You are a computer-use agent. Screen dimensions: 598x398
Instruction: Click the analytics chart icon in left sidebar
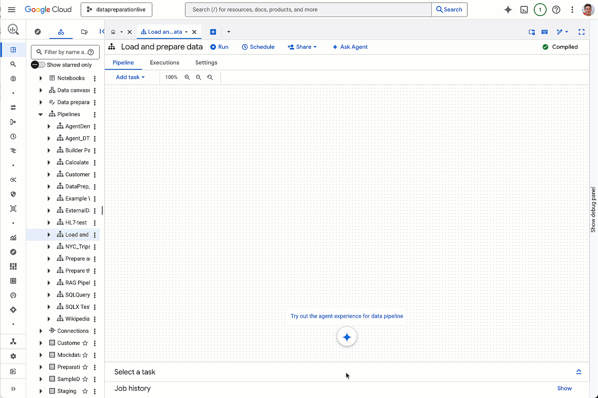click(x=13, y=238)
